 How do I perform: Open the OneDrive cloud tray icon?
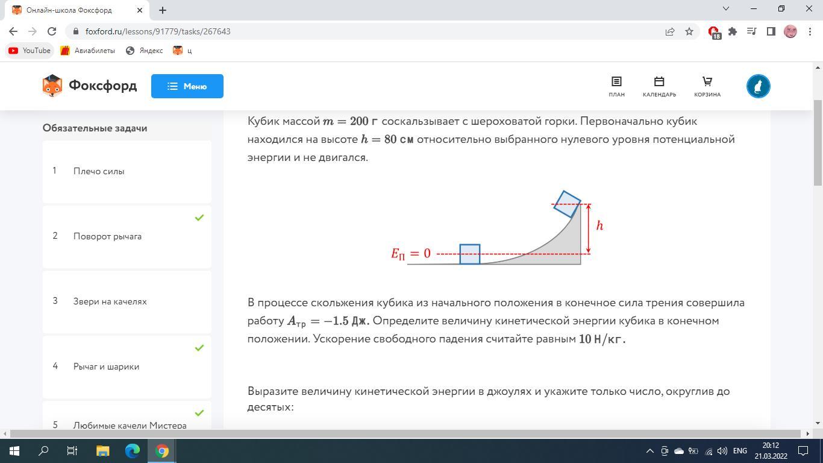pos(678,451)
